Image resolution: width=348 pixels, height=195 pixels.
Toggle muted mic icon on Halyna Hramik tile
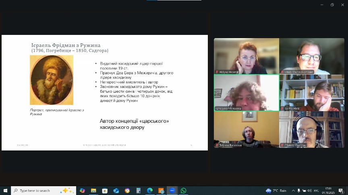[217, 72]
